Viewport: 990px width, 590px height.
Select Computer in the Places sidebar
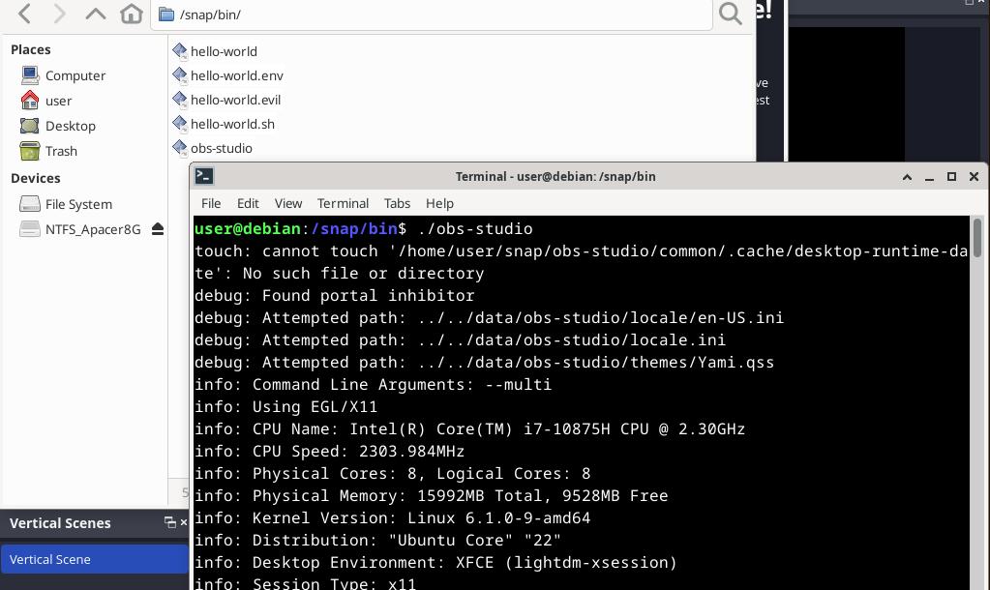pos(75,75)
